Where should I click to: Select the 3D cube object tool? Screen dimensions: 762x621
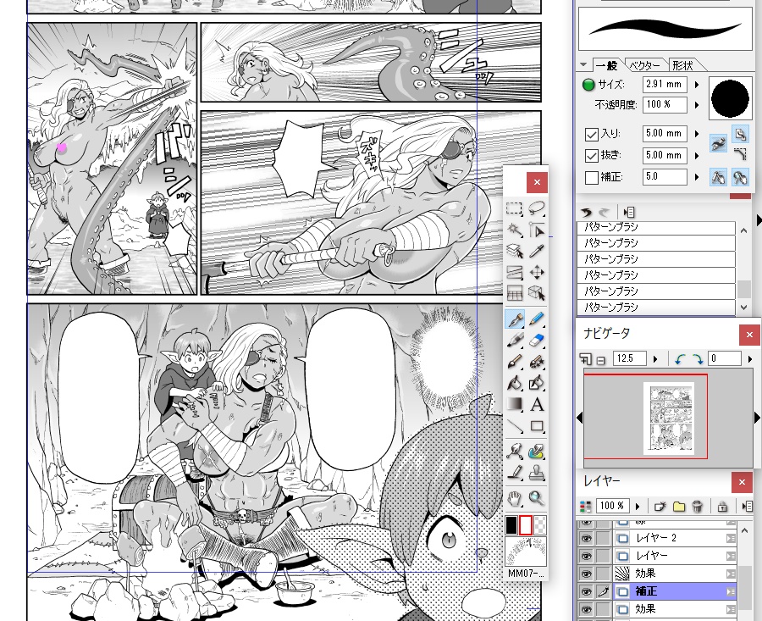point(537,293)
